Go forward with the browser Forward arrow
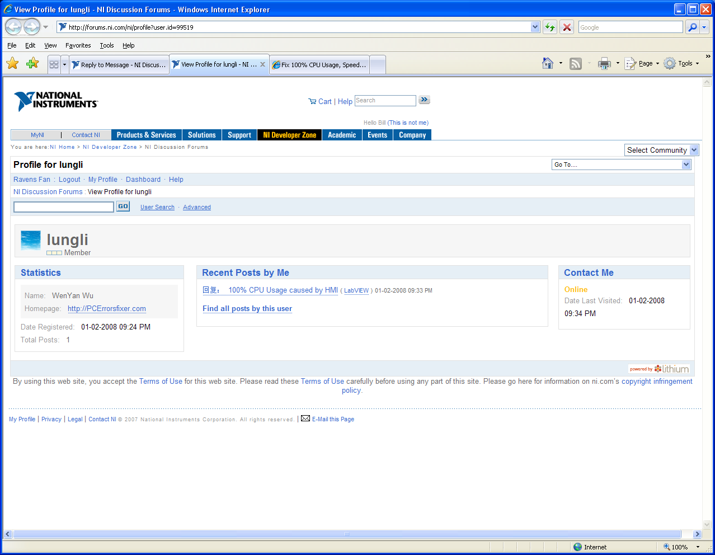The width and height of the screenshot is (715, 555). pos(31,27)
